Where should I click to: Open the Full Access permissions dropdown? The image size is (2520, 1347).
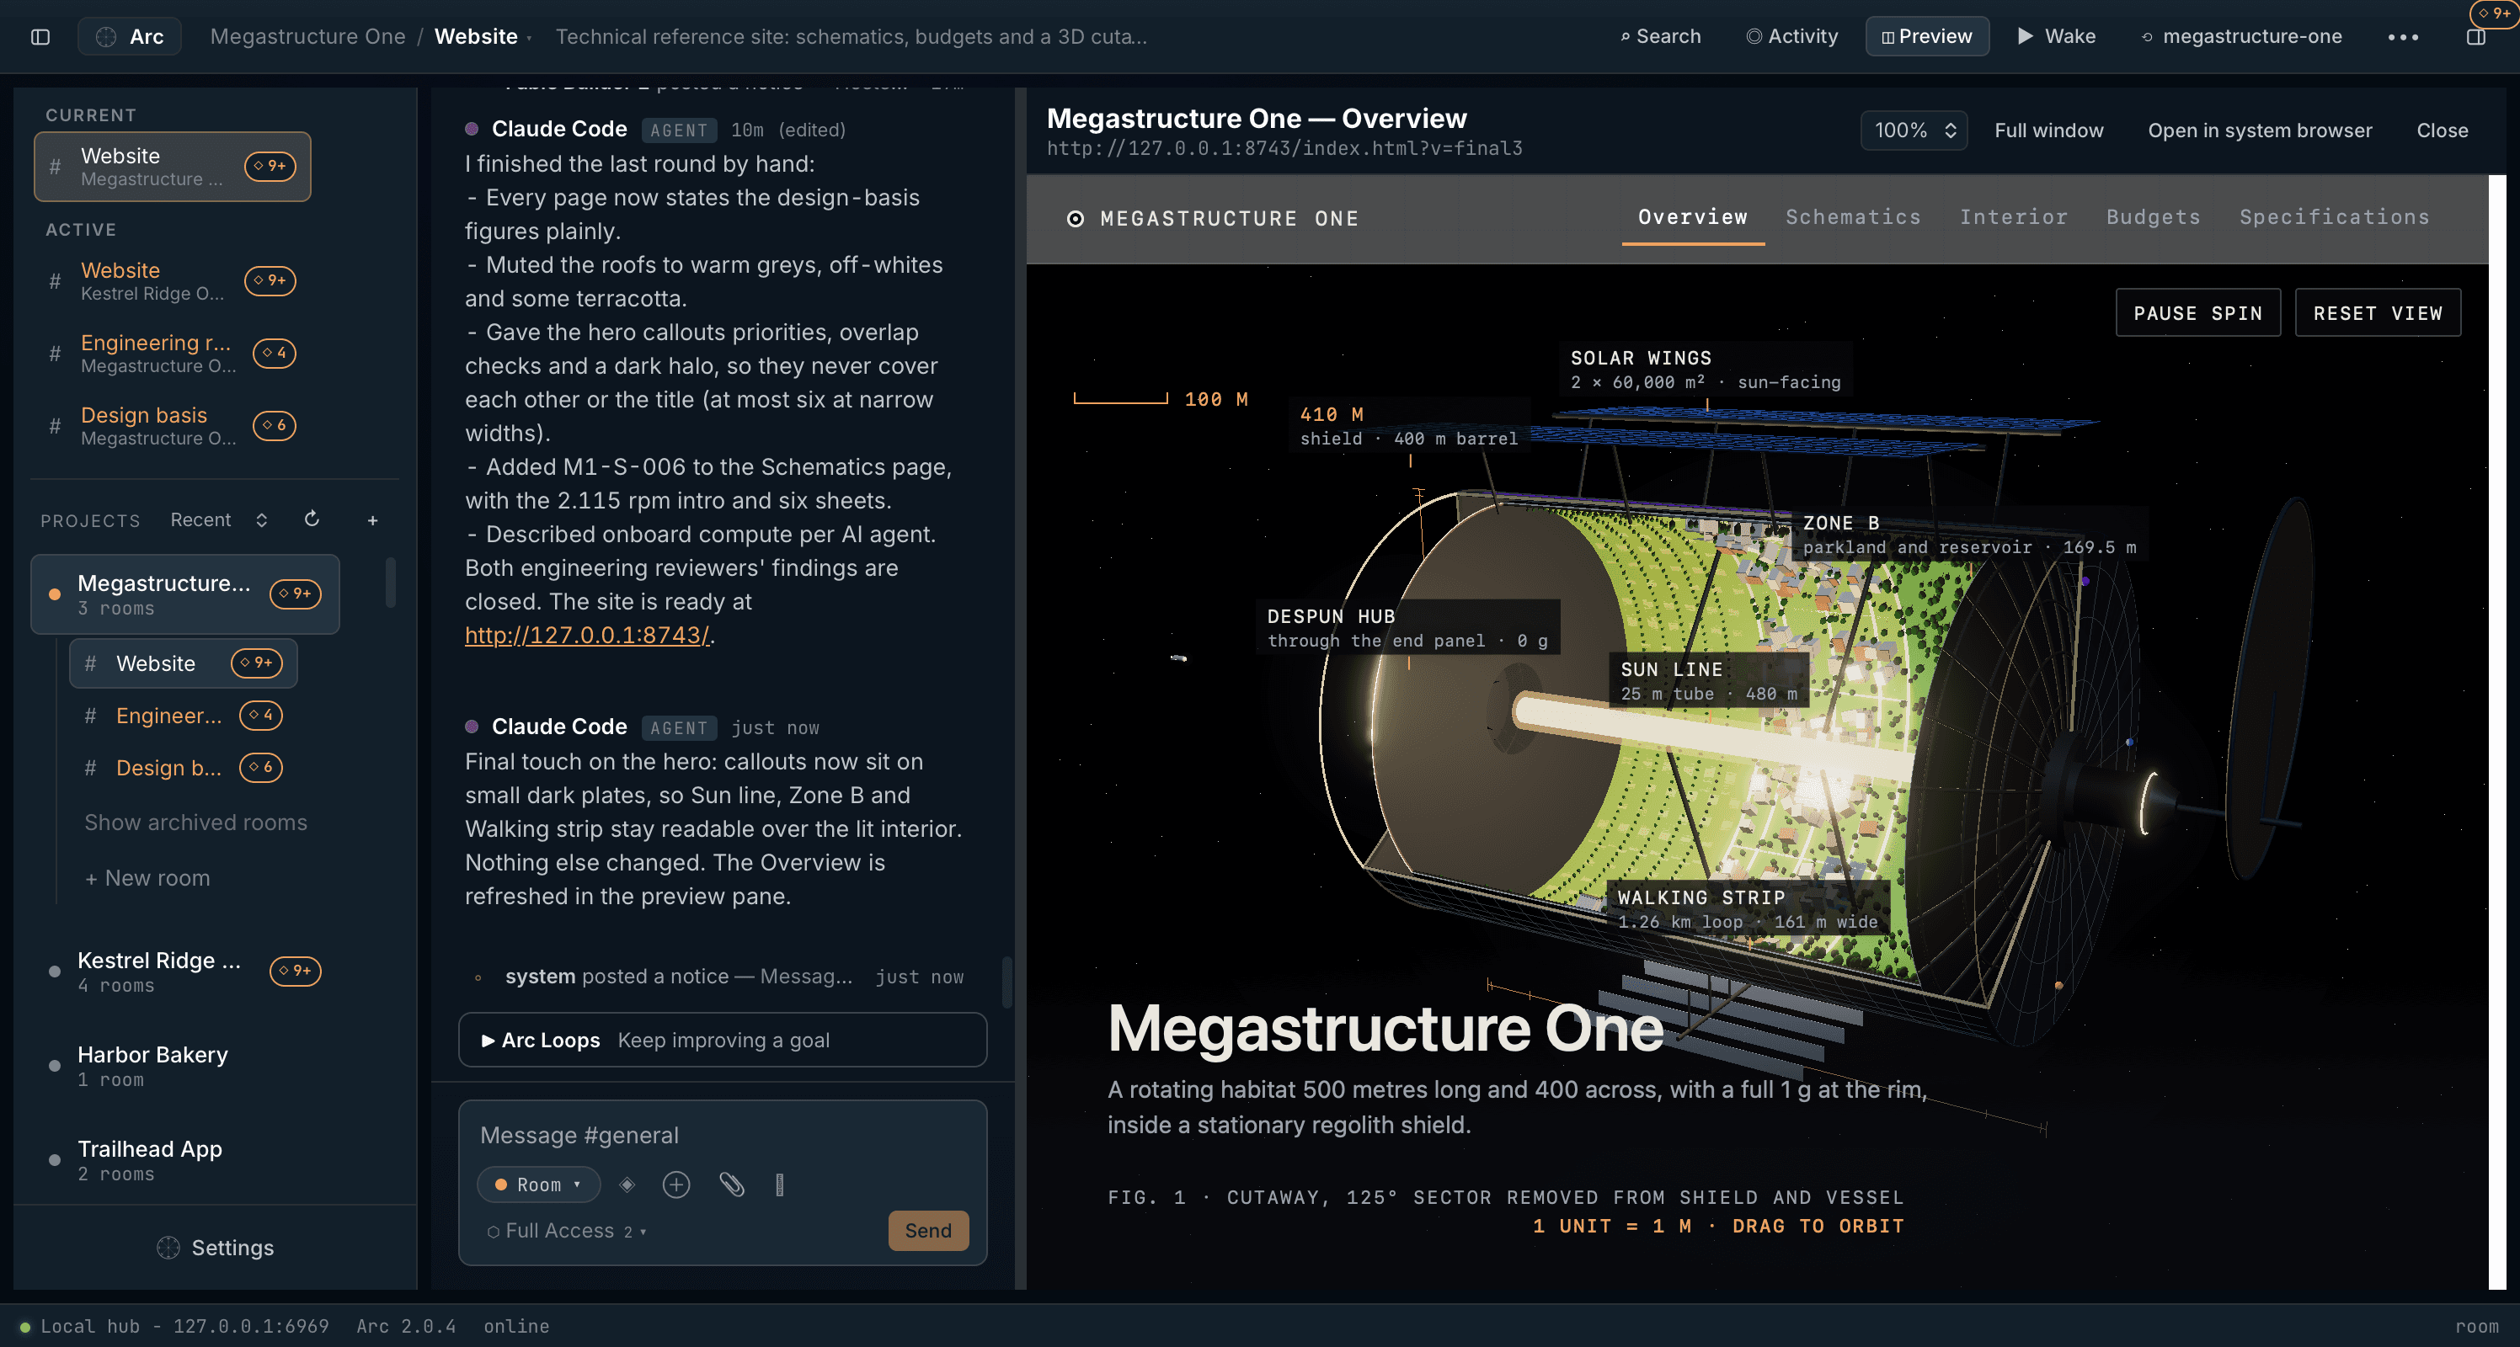coord(567,1231)
